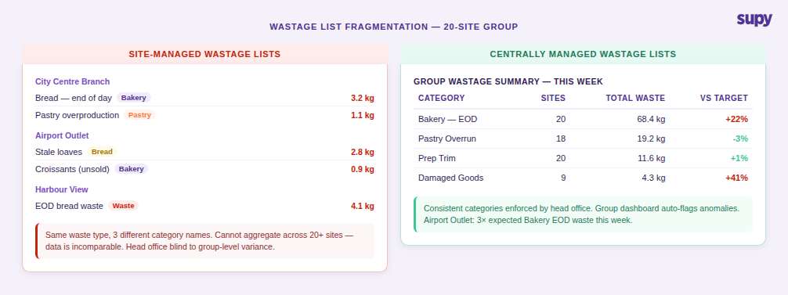
Task: Open the City Centre Branch heading
Action: pyautogui.click(x=72, y=81)
